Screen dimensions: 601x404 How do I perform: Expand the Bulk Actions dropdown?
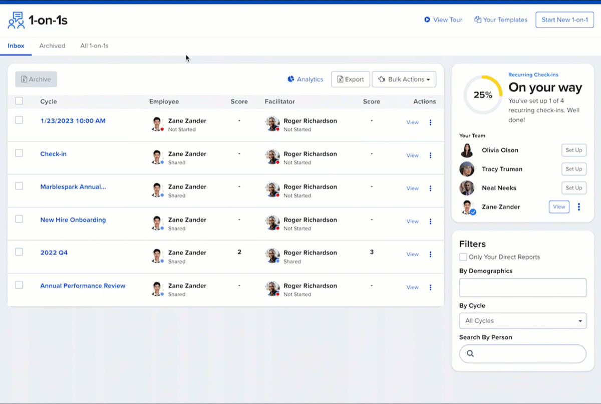404,79
